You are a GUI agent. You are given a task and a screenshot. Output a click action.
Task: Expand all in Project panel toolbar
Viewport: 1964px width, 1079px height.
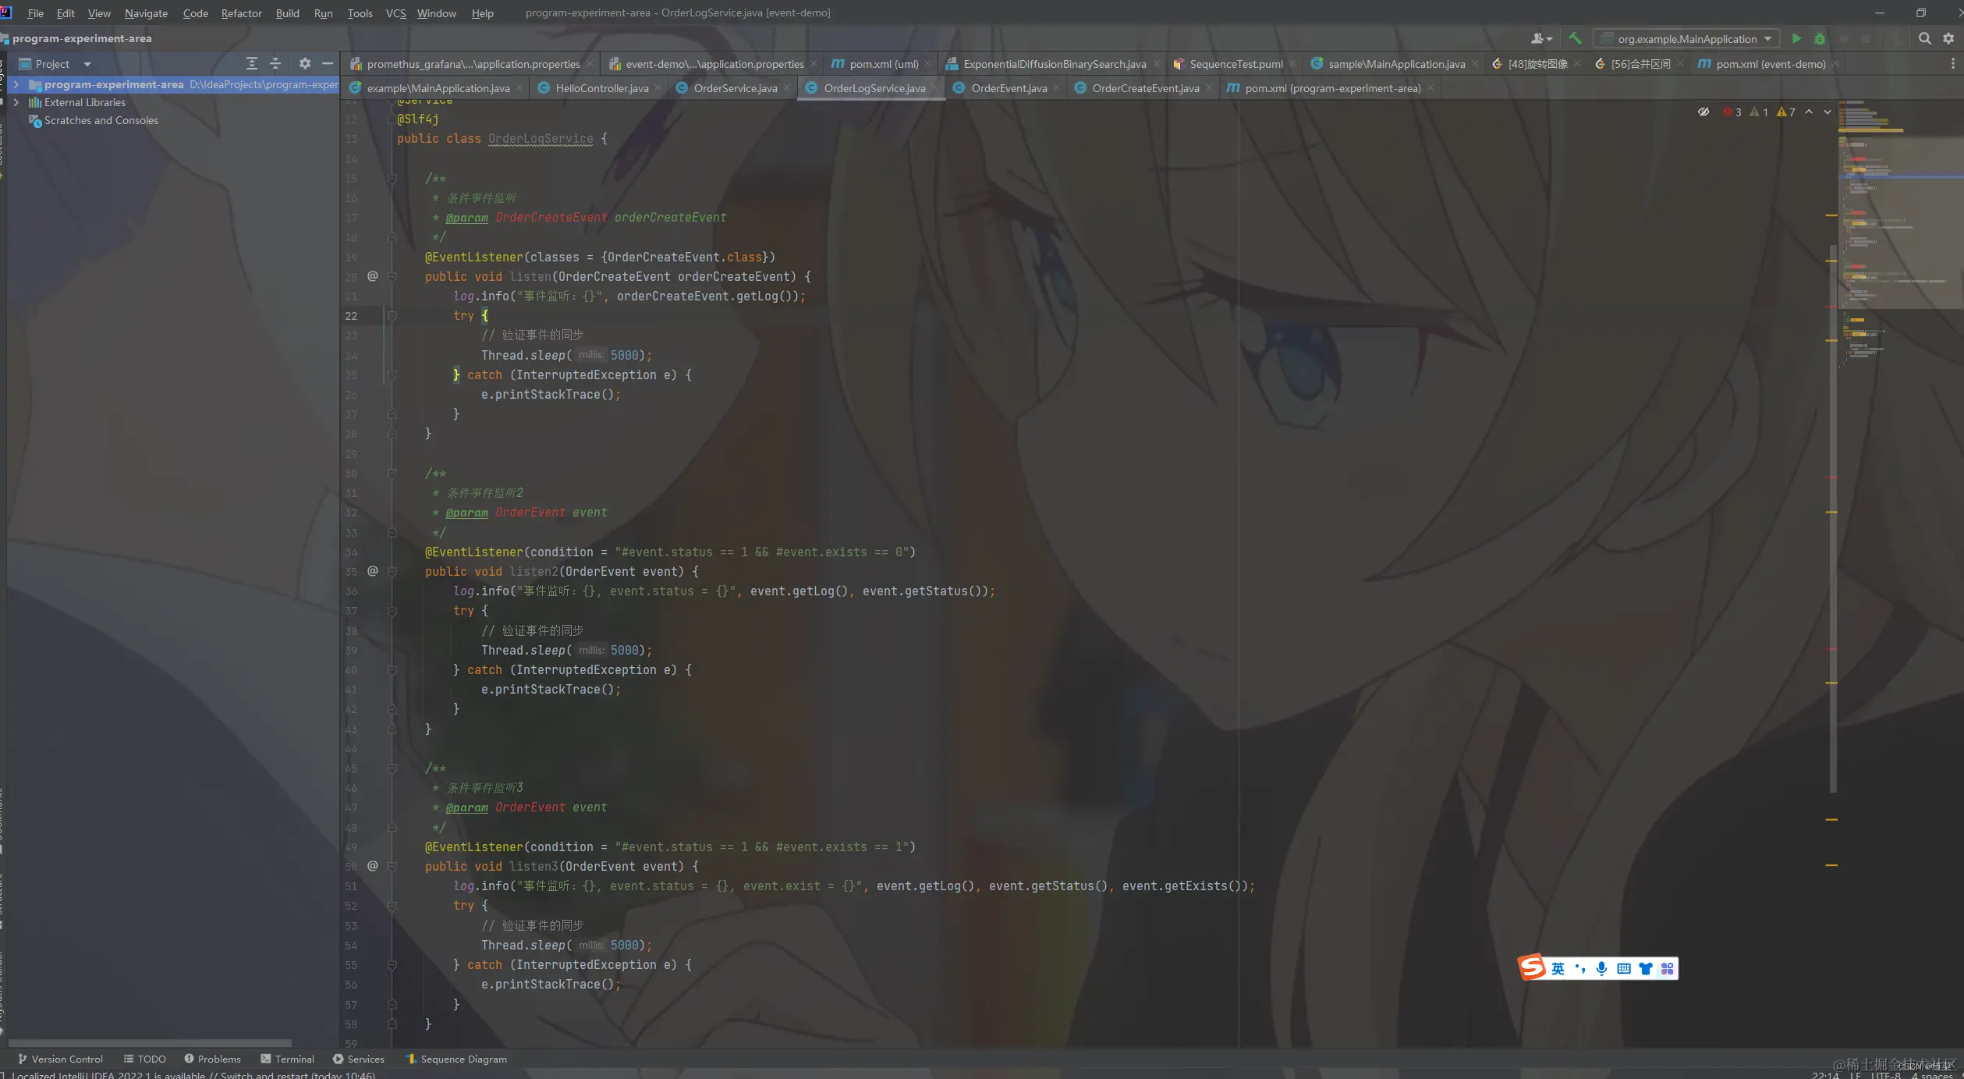(252, 64)
